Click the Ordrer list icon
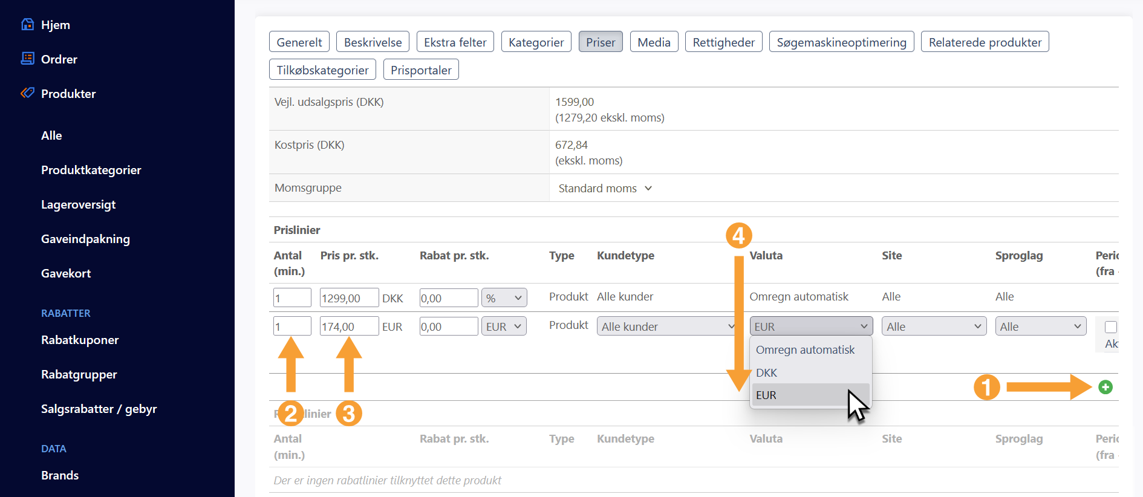The height and width of the screenshot is (497, 1143). click(27, 59)
